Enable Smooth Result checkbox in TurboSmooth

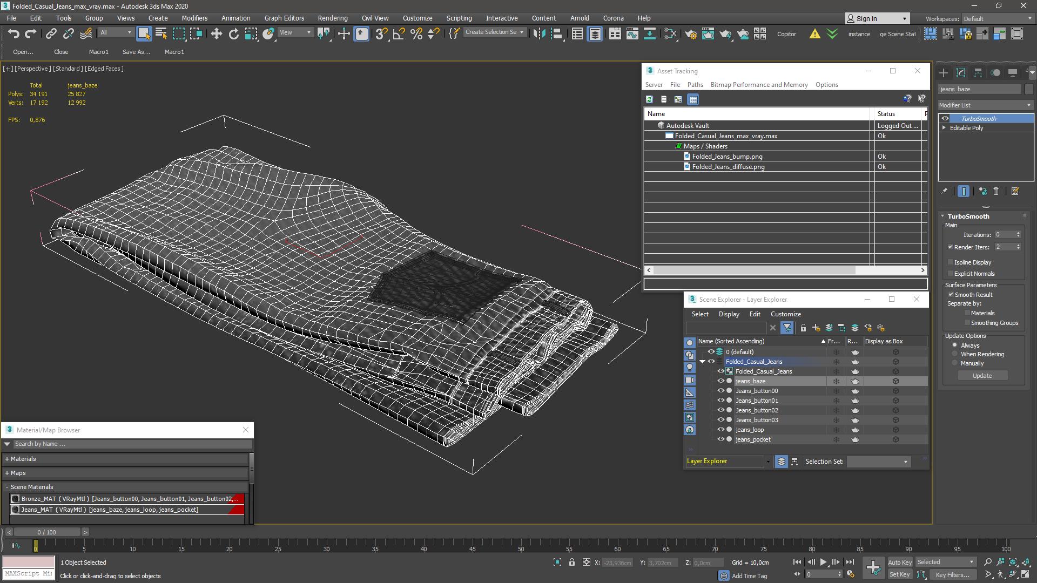pos(951,294)
